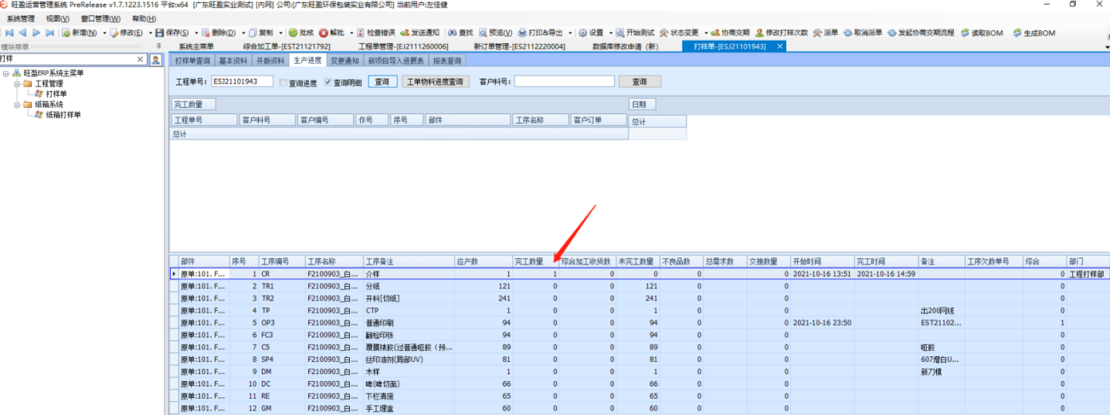
Task: Click the 查找 find toolbar button
Action: click(461, 33)
